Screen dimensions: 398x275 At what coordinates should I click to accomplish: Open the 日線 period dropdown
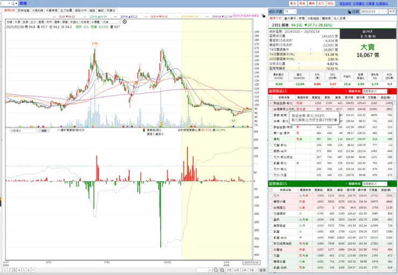[x=111, y=22]
